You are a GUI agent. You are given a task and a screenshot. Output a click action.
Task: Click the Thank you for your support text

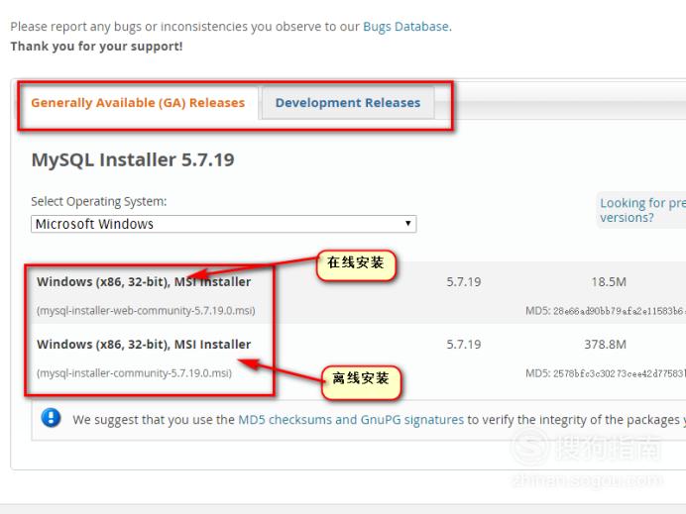pyautogui.click(x=97, y=47)
